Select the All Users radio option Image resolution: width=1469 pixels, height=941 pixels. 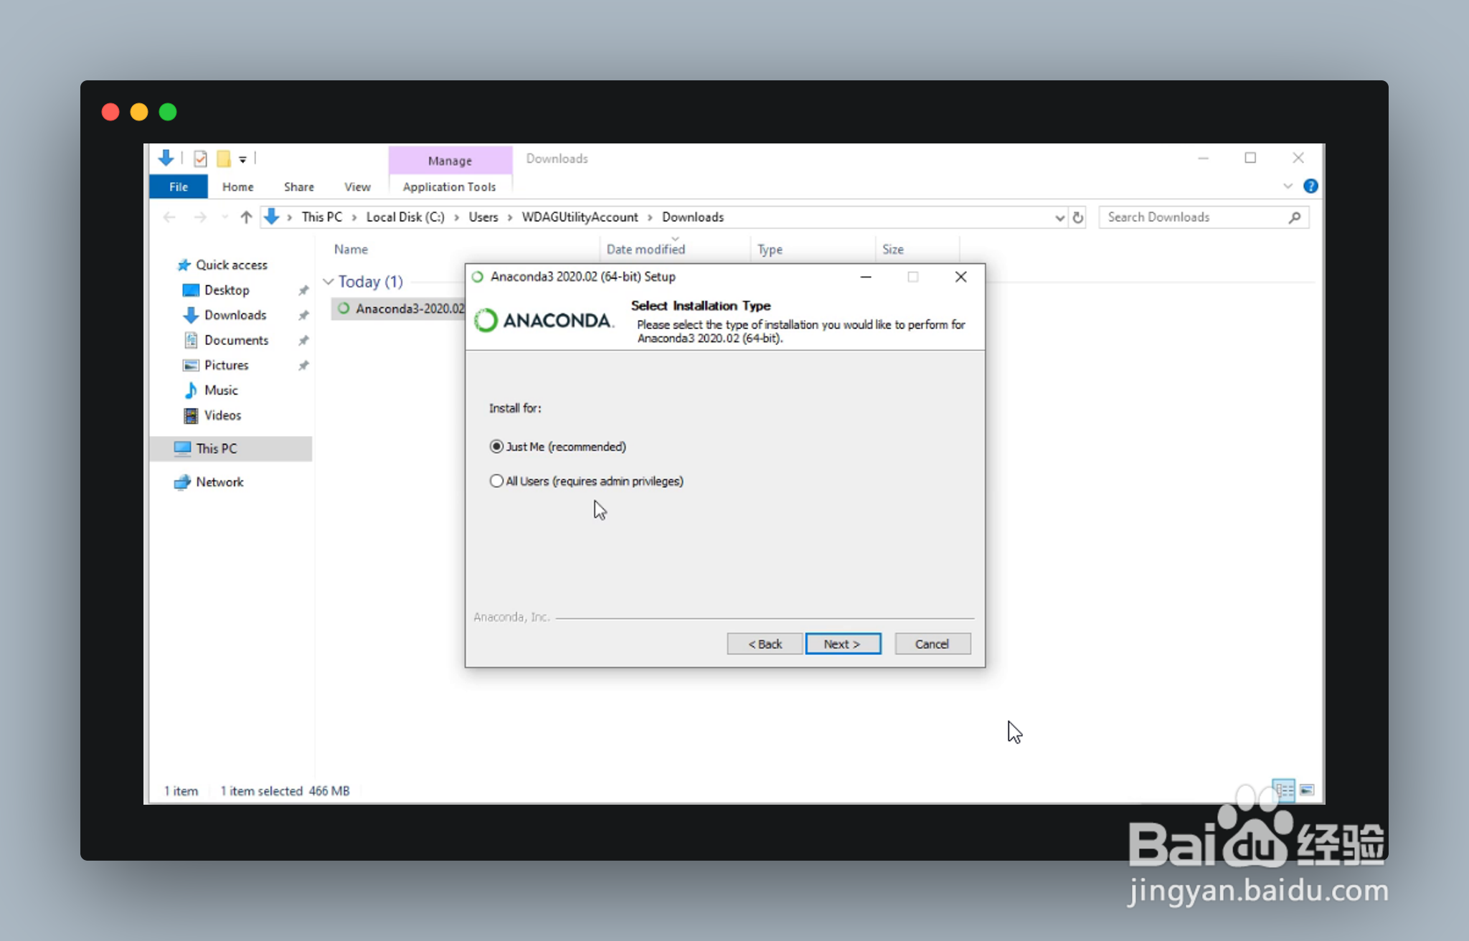coord(496,481)
